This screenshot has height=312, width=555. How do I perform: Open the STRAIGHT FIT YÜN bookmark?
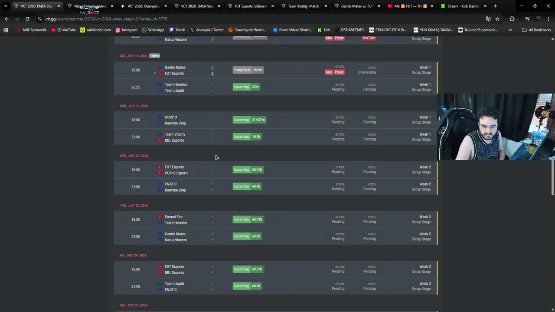point(388,30)
